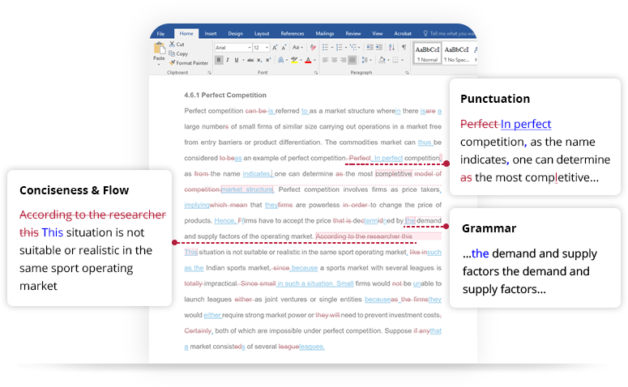The image size is (628, 387).
Task: Open the File tab
Action: point(160,34)
